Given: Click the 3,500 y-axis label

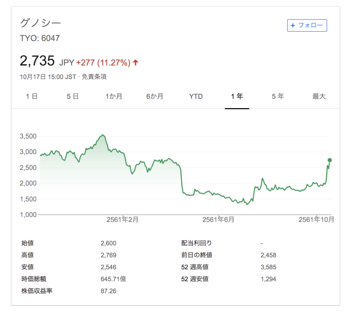Looking at the screenshot, I should [x=28, y=136].
